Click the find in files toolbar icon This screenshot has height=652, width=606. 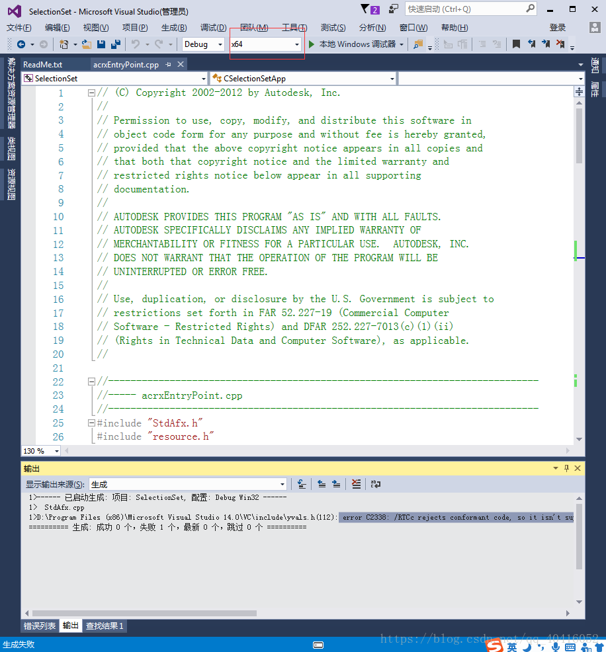[418, 44]
